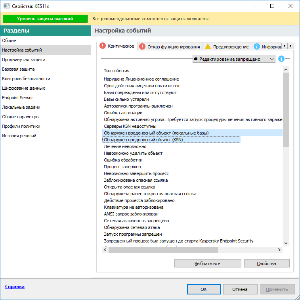The width and height of the screenshot is (300, 300).
Task: Open the "Локальные задачи" section
Action: tap(46, 107)
